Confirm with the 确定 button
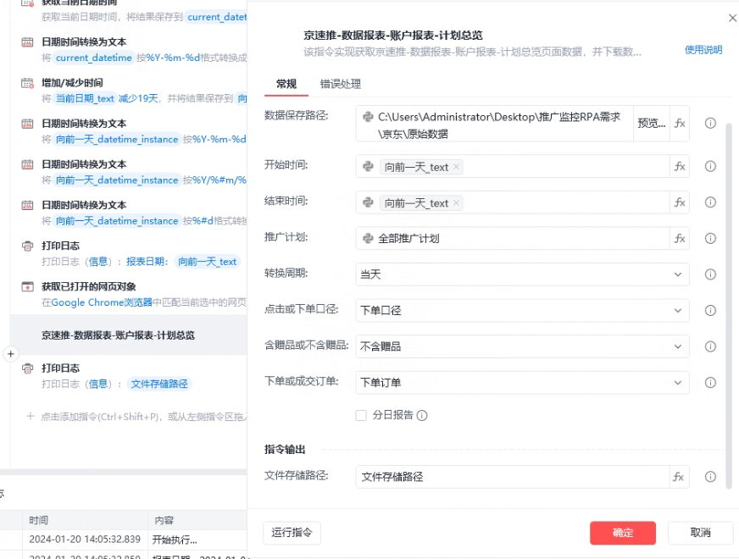Viewport: 739px width, 559px height. coord(623,533)
